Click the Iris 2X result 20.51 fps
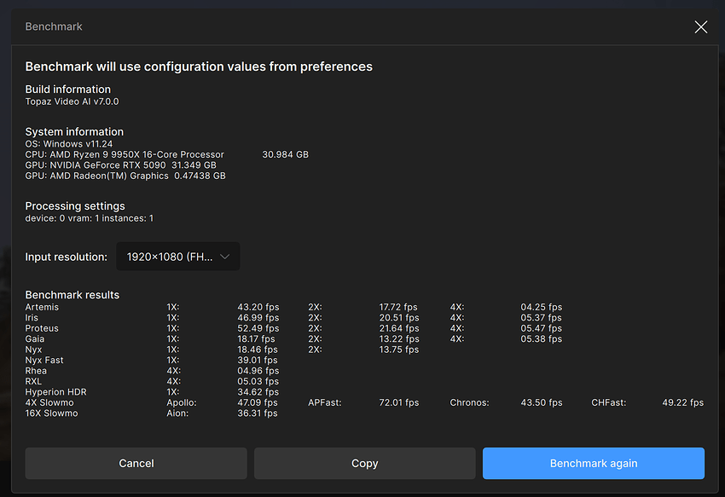This screenshot has height=497, width=725. (x=398, y=318)
